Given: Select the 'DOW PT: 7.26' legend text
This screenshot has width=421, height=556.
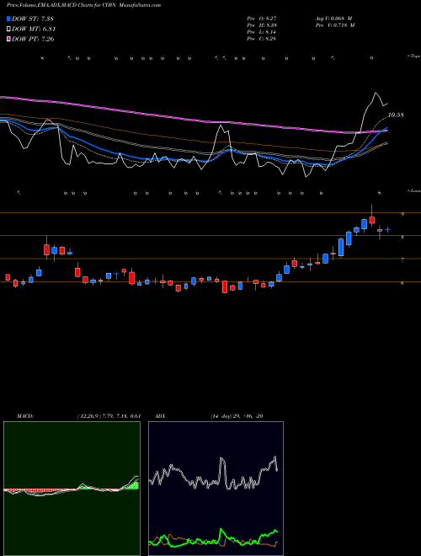Looking at the screenshot, I should click(x=33, y=40).
